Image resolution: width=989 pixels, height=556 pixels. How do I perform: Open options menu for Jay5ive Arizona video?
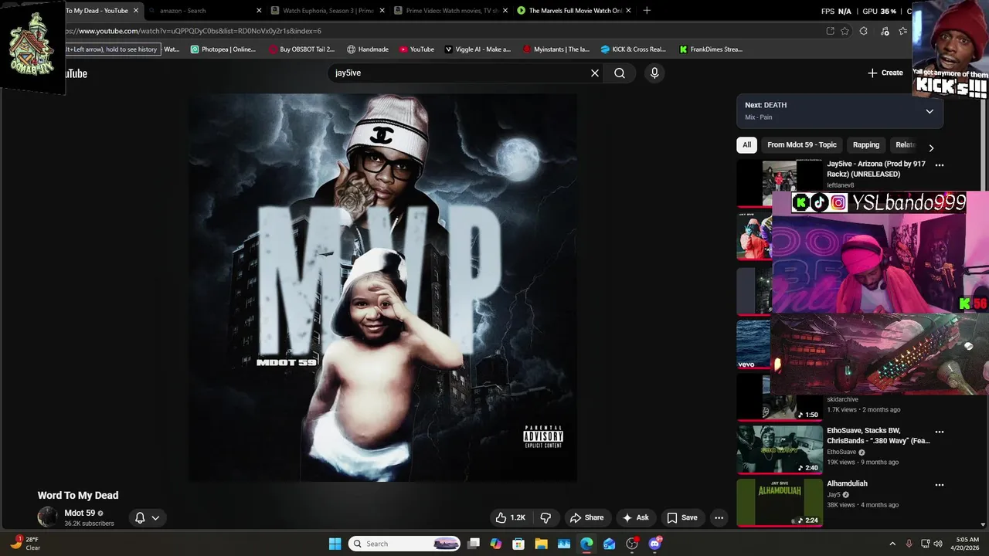click(x=940, y=165)
